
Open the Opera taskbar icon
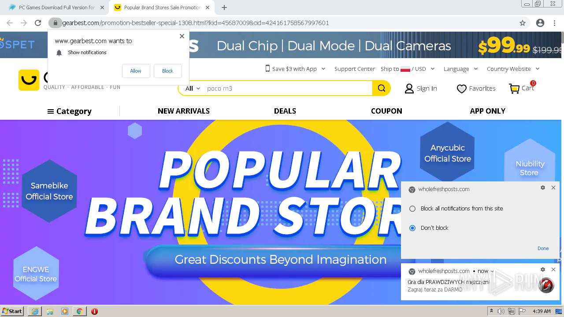click(94, 311)
